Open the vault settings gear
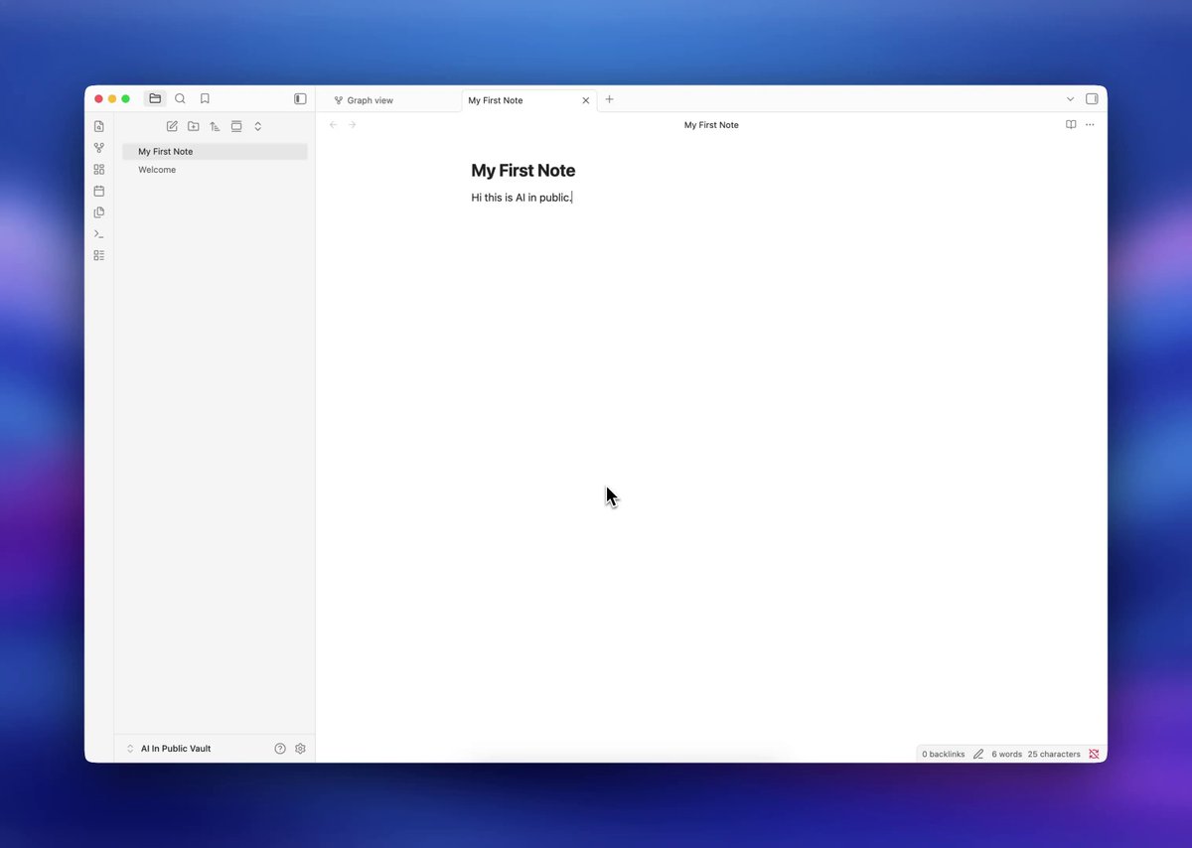The image size is (1192, 848). [x=300, y=749]
